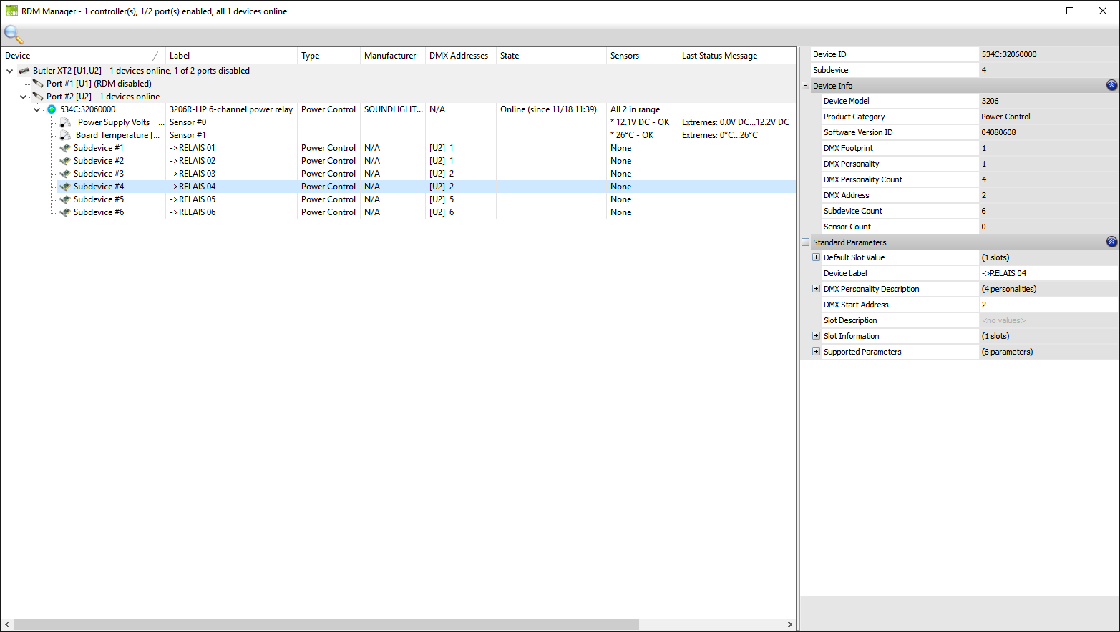Sort by the DMX Addresses column header

(x=459, y=56)
